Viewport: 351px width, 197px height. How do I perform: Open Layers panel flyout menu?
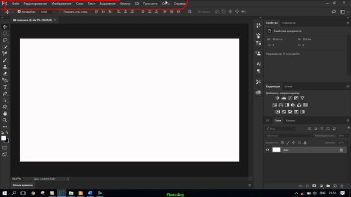pyautogui.click(x=348, y=120)
